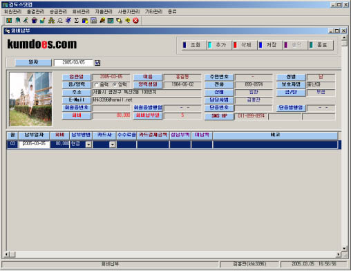
Task: Open the 회비관리 menu
Action: click(x=81, y=12)
